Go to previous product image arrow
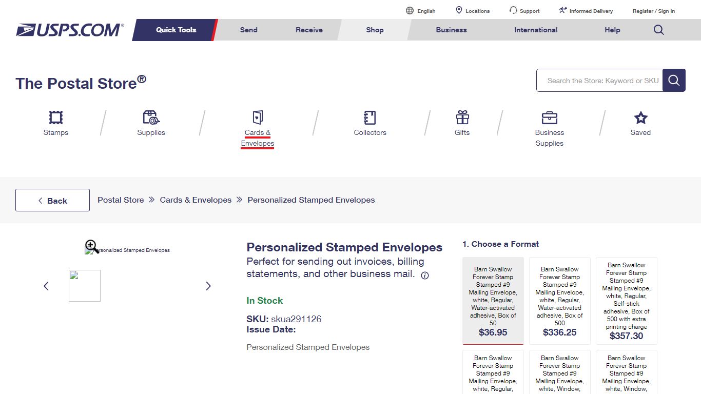Image resolution: width=701 pixels, height=394 pixels. 46,286
